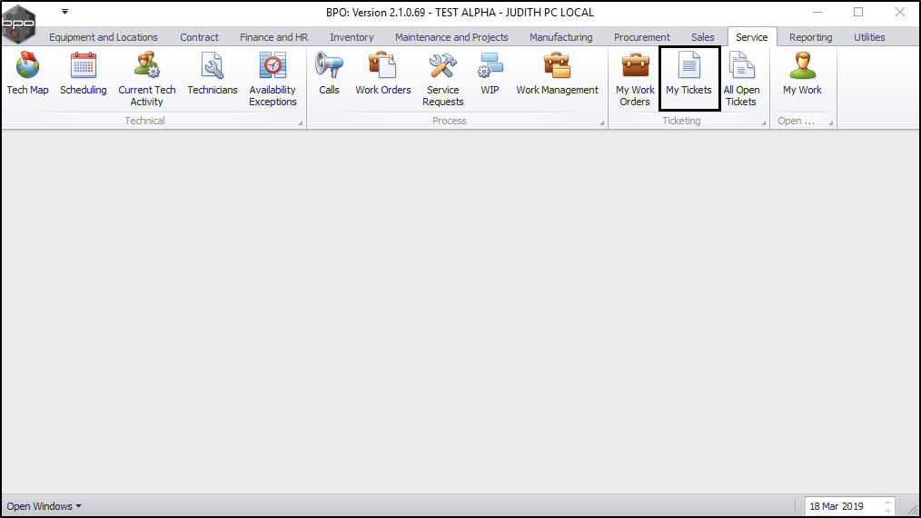921x518 pixels.
Task: Switch to the Sales tab
Action: click(702, 37)
